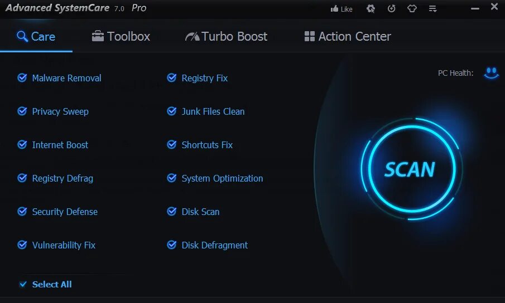Click the Toolbox briefcase icon

(98, 37)
